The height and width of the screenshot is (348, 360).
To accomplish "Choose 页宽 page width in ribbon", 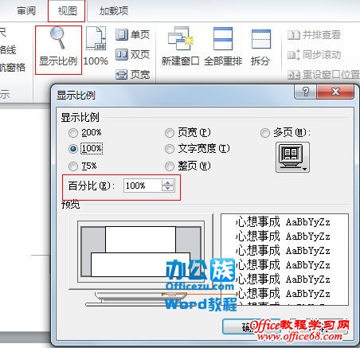I will click(133, 75).
